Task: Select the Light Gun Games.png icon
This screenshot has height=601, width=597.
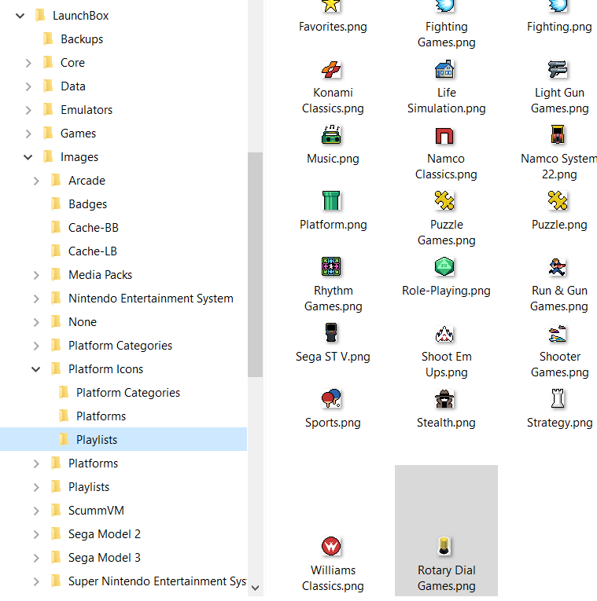Action: pos(558,70)
